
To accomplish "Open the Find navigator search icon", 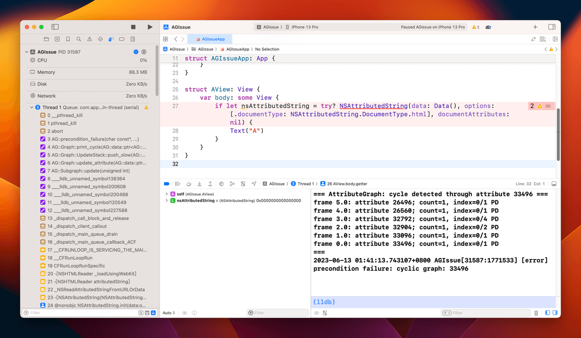I will point(79,39).
